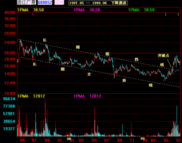This screenshot has width=182, height=143.
Task: Click the magenta 1PMA 12012 volume indicator
Action: 87,96
